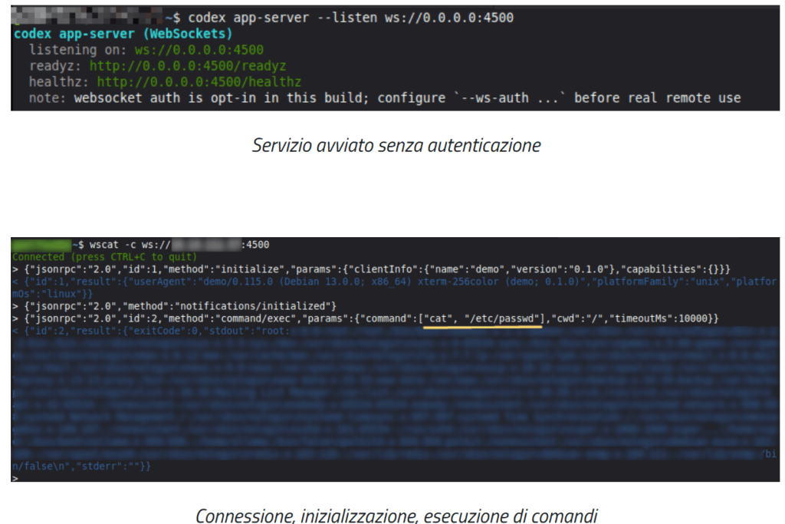Select the 'codex app-server (WebSockets)' header line

tap(123, 35)
